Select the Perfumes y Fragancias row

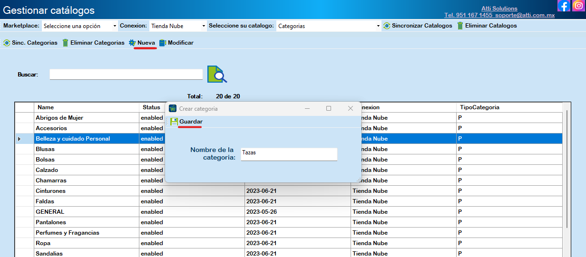coord(86,233)
